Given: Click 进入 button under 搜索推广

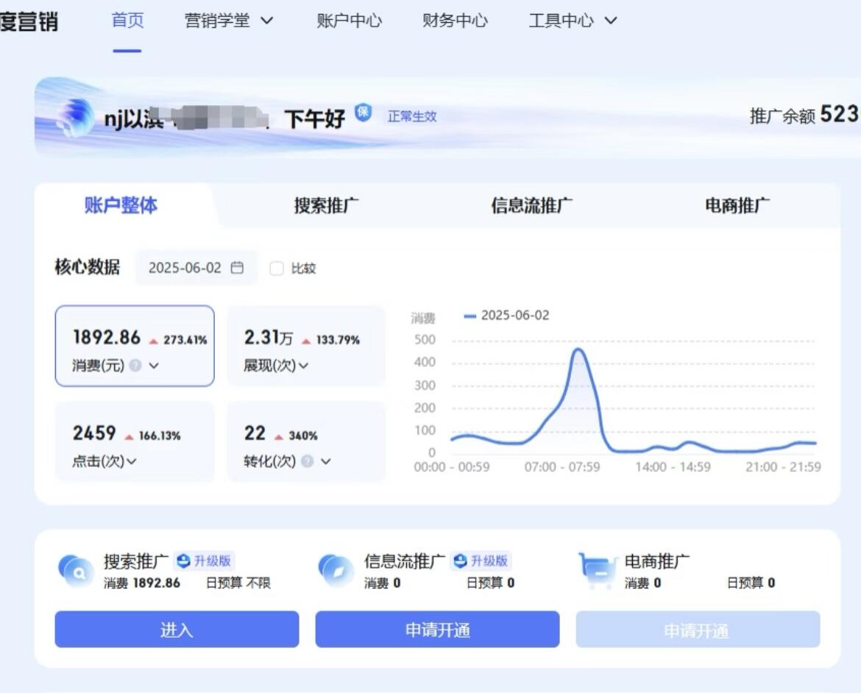Looking at the screenshot, I should click(177, 629).
